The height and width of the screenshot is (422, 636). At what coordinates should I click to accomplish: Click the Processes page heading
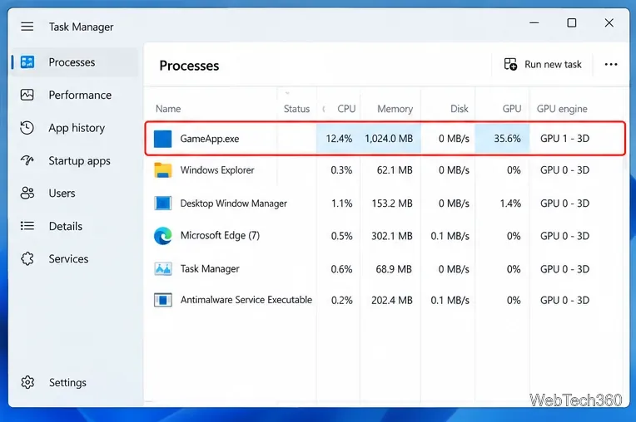(x=189, y=66)
